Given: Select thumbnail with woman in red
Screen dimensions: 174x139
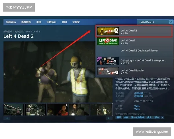Looking at the screenshot, I should [58, 109].
